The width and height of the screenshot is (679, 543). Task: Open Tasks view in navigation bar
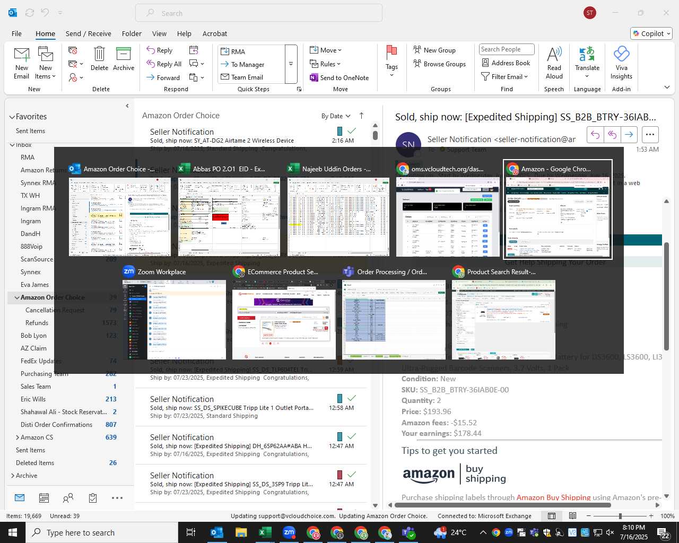coord(93,498)
